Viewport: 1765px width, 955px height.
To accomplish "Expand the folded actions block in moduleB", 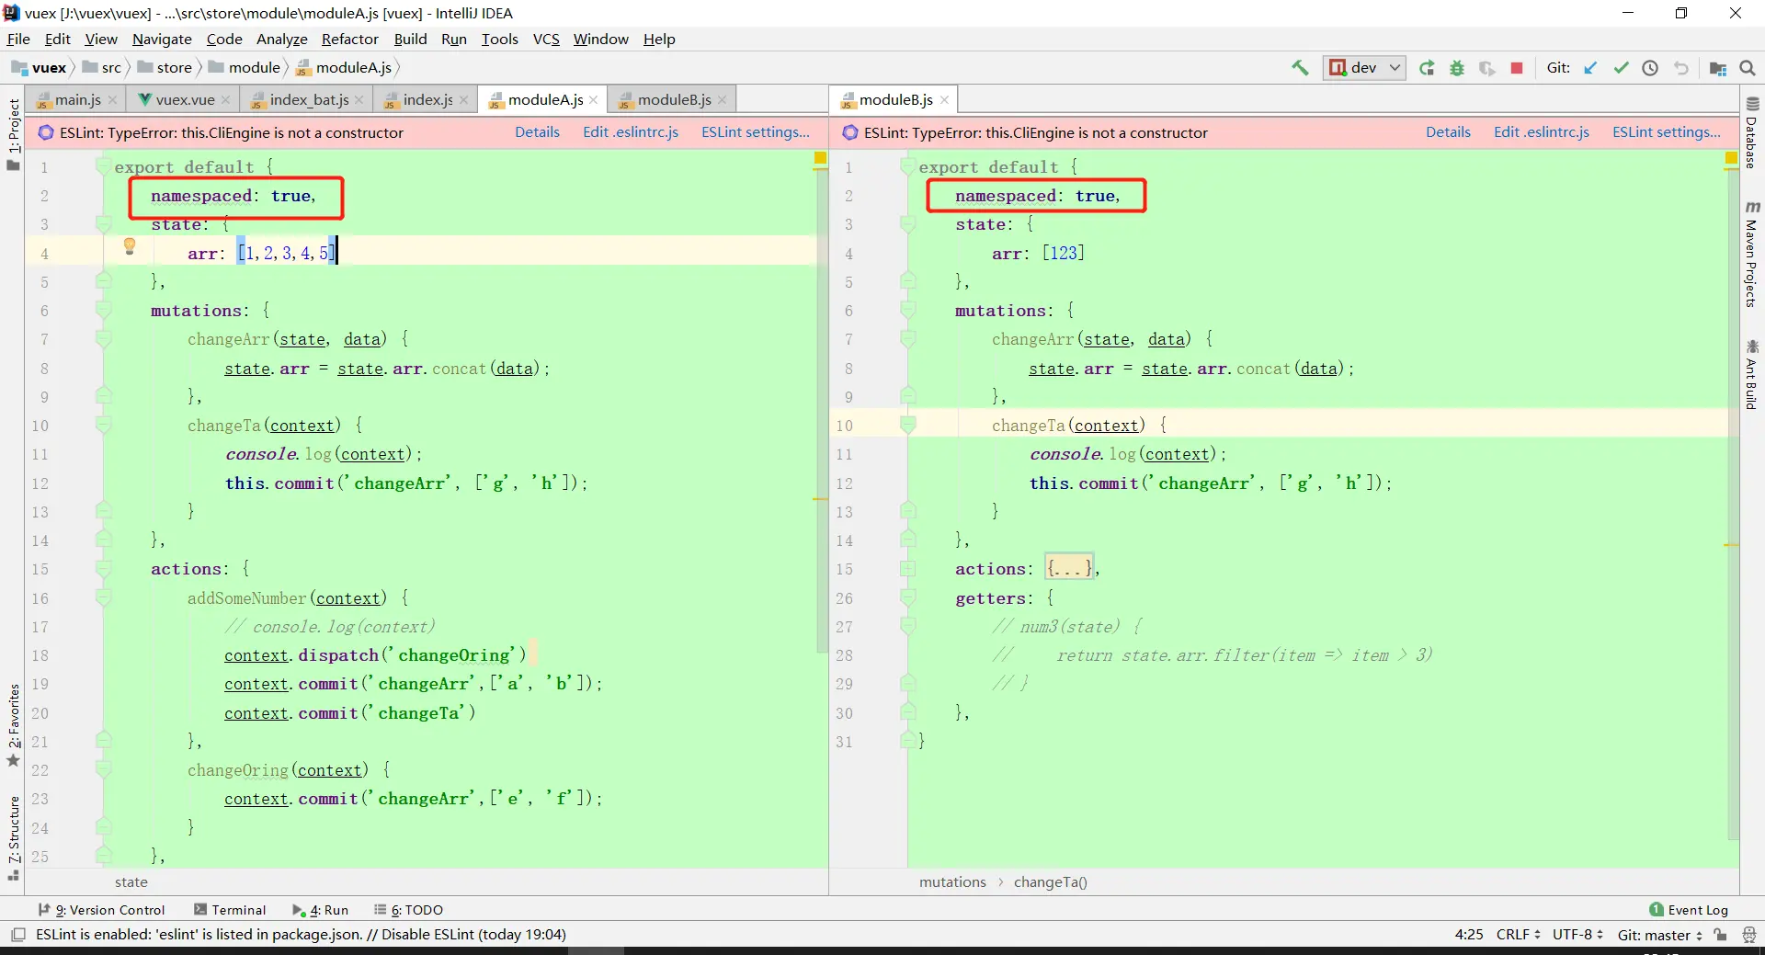I will coord(1068,569).
